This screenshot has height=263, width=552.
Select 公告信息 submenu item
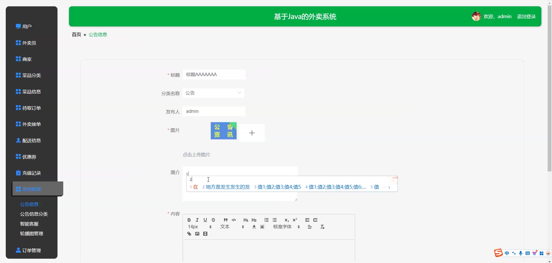[29, 204]
